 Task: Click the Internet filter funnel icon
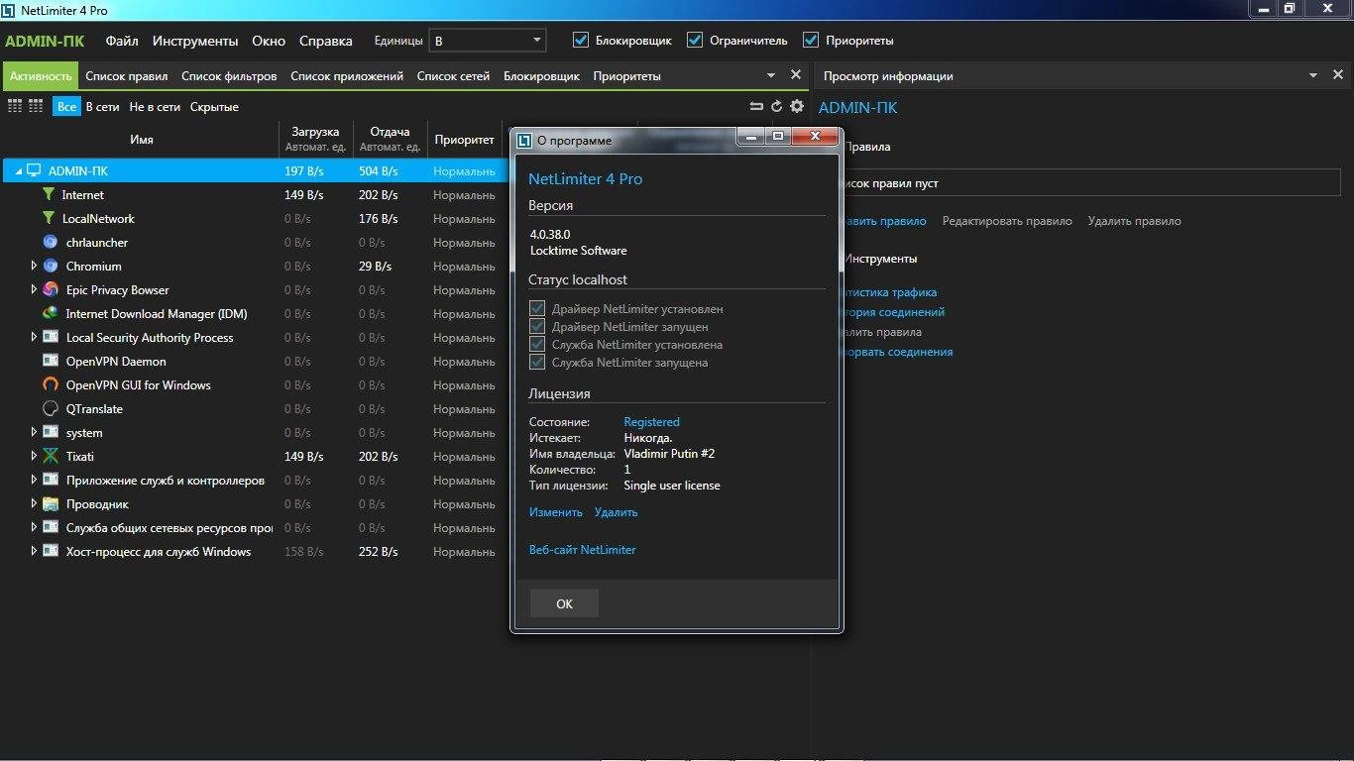click(x=50, y=194)
